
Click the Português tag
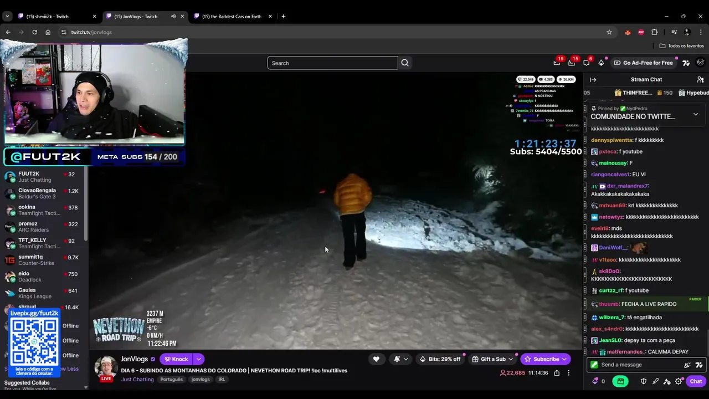[172, 380]
